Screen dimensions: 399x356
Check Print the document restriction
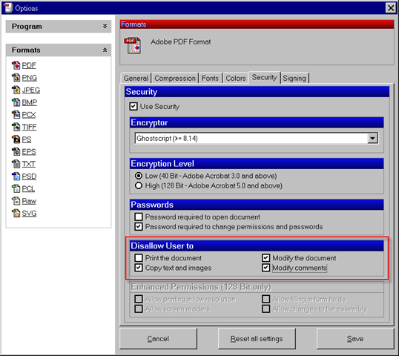[x=139, y=258]
